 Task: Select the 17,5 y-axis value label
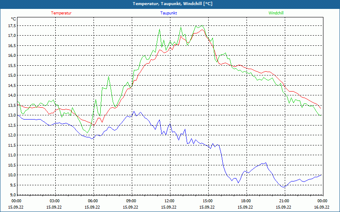(x=11, y=25)
